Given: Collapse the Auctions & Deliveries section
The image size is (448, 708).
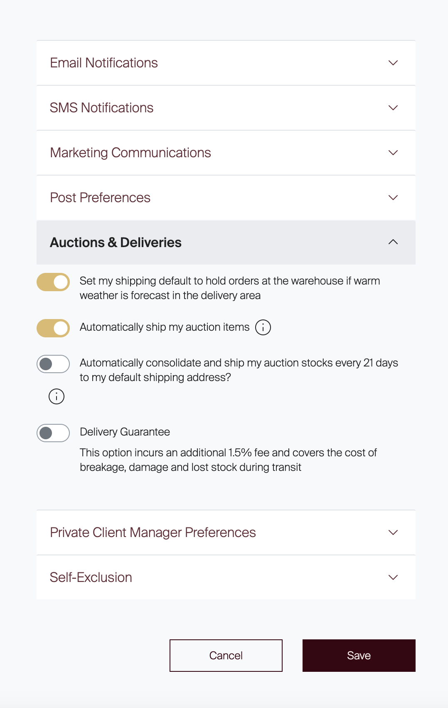Looking at the screenshot, I should pos(226,243).
